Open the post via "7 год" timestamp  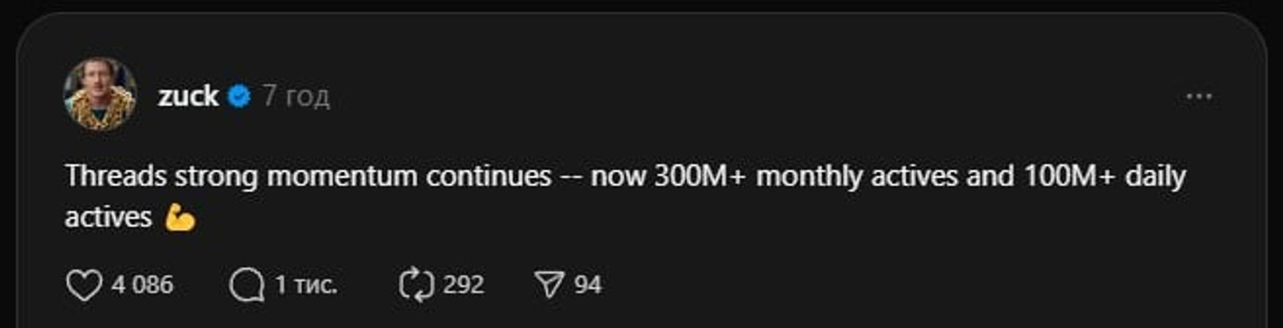click(296, 97)
